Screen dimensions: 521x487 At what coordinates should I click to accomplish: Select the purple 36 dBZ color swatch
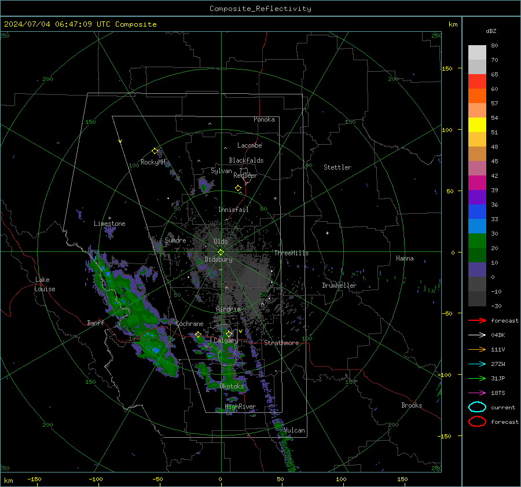coord(477,197)
